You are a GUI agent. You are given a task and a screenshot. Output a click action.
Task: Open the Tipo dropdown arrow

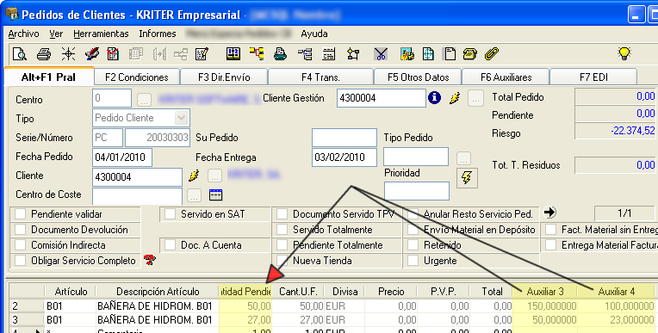(x=182, y=118)
